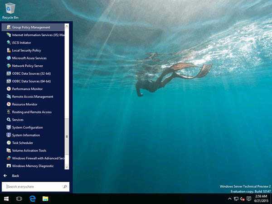Screen dimensions: 272x204
Task: Click the Microsoft Azure Services icon
Action: pos(9,58)
